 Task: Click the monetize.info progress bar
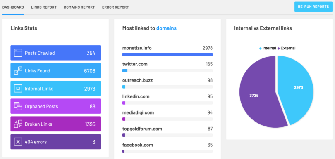(167, 54)
